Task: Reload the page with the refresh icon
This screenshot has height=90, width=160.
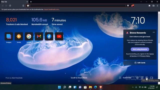Action: [x=10, y=5]
